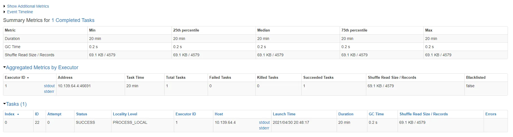Sort tasks by GC Time column

click(x=376, y=114)
